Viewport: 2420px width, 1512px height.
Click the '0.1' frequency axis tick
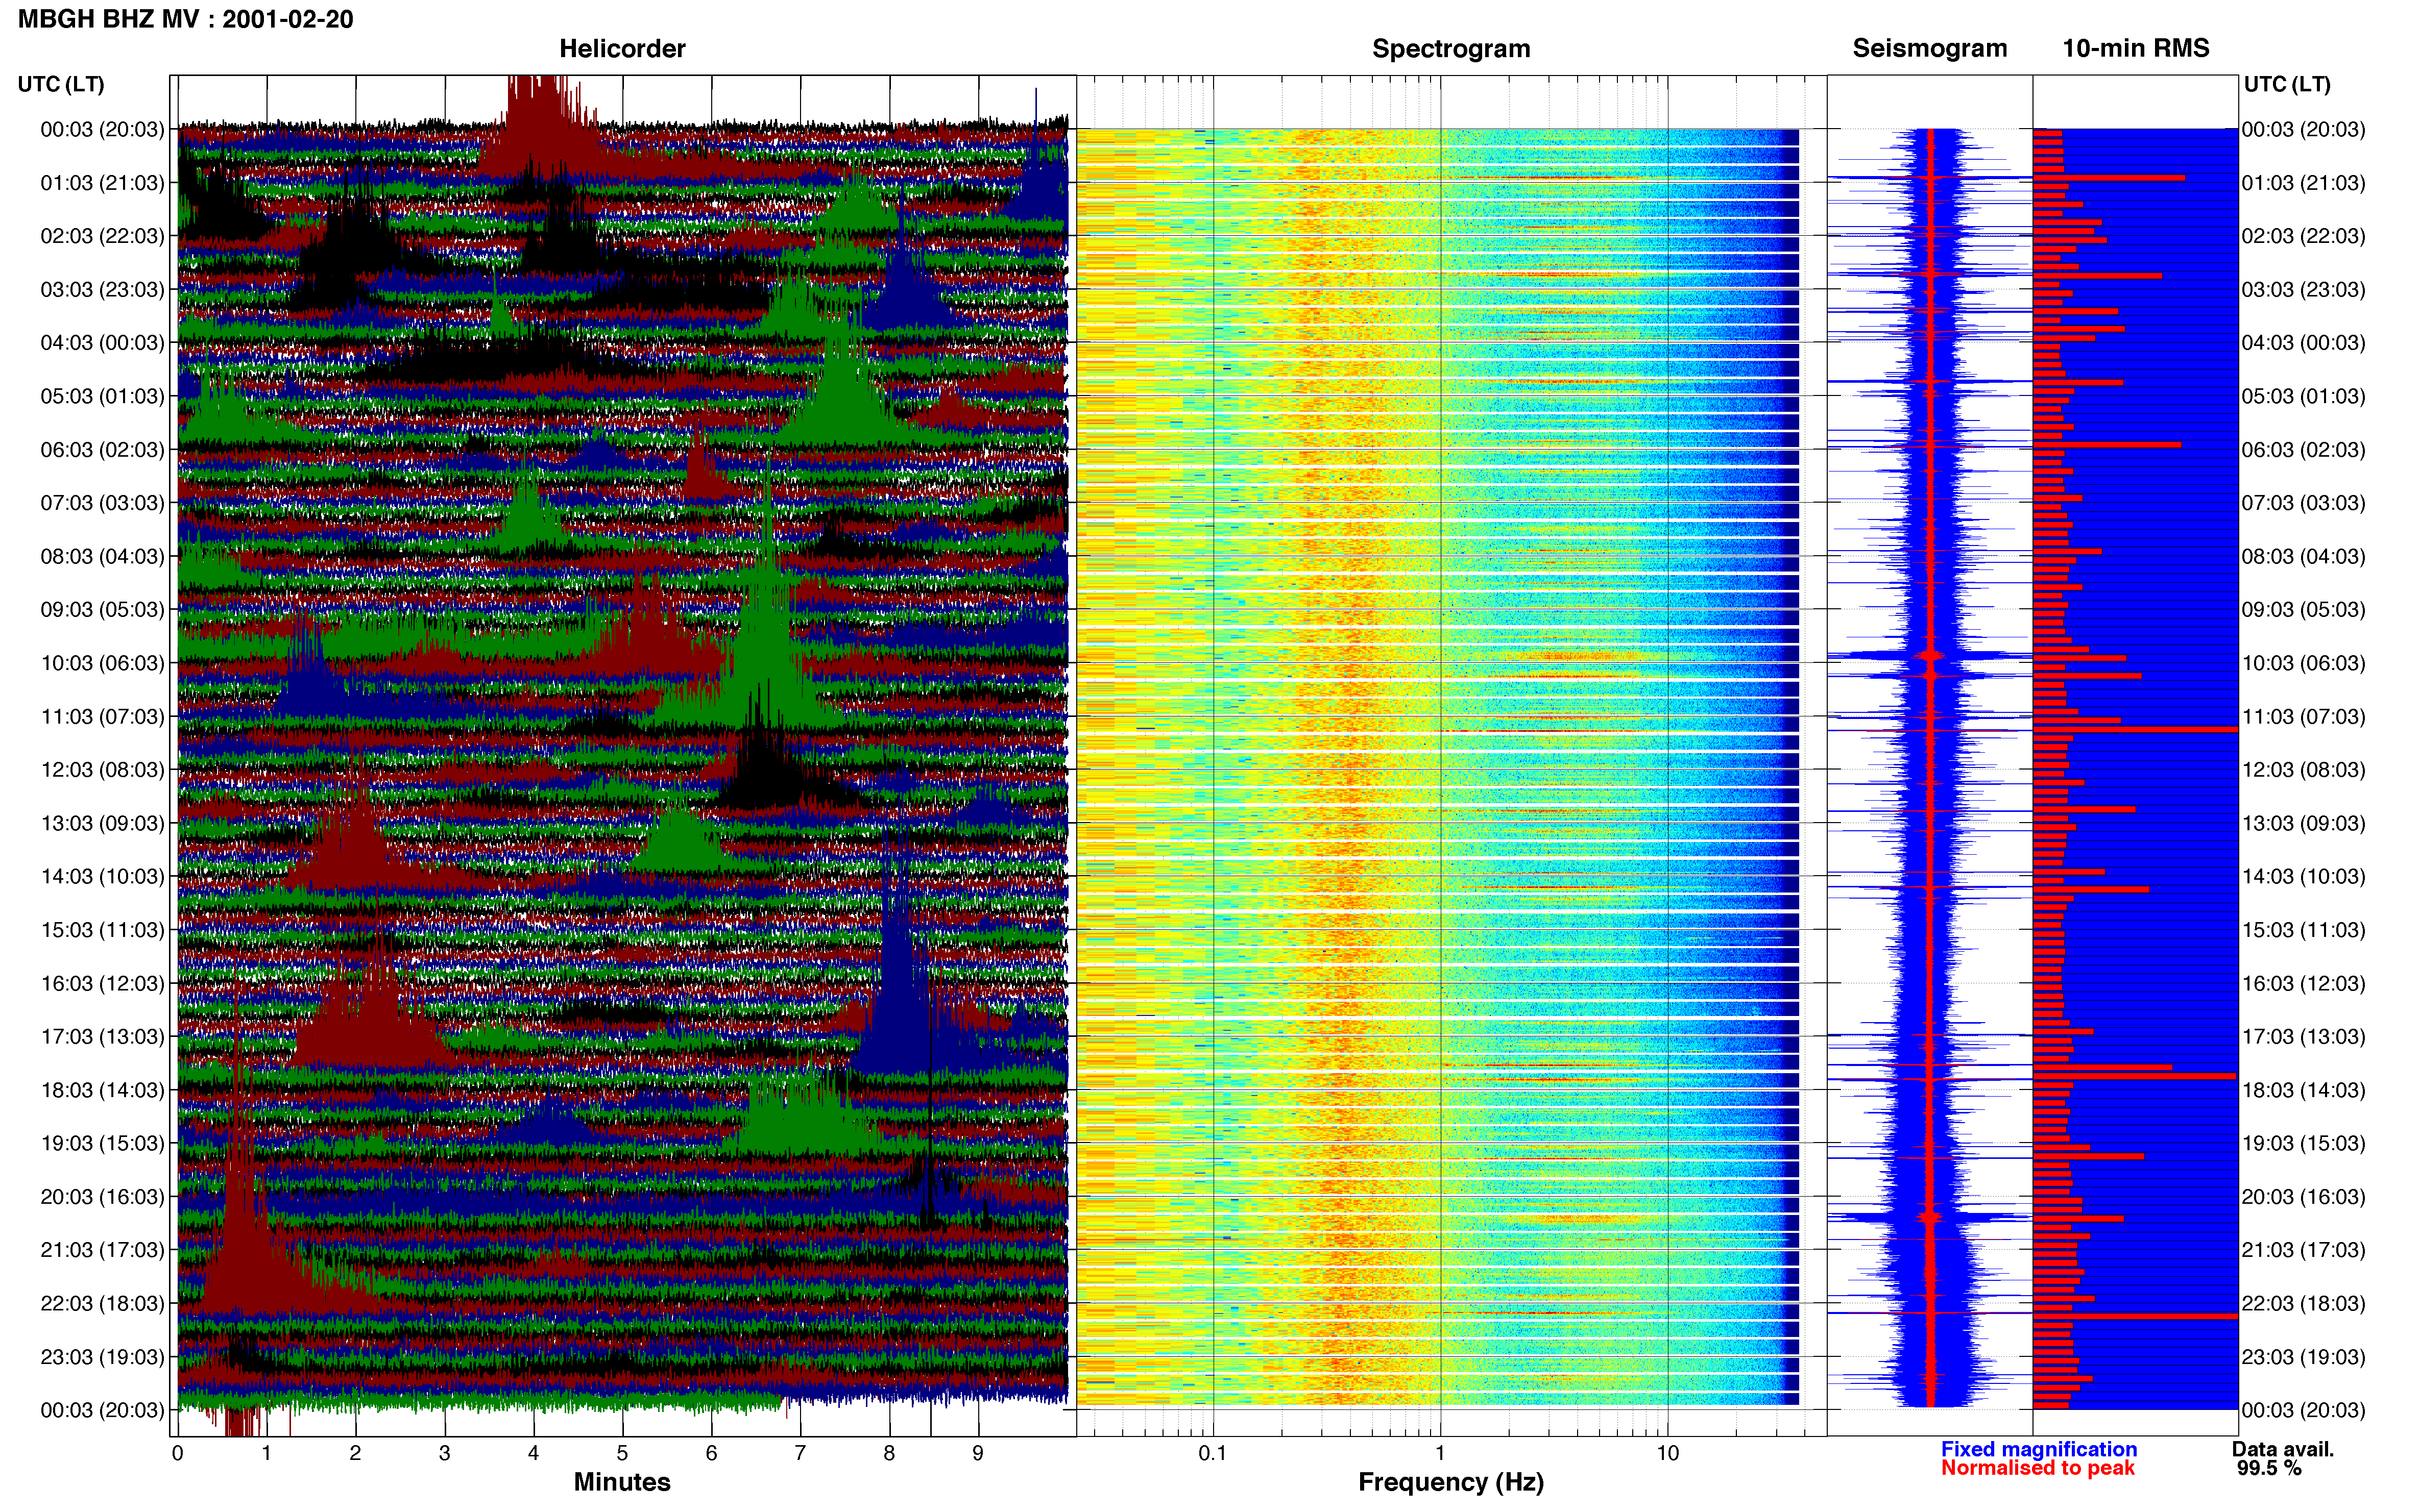coord(1213,1453)
